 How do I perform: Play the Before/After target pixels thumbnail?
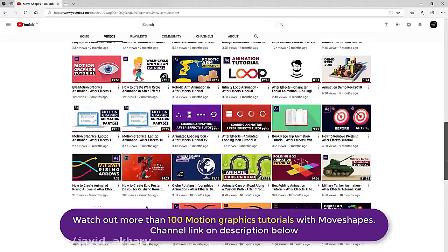[346, 118]
